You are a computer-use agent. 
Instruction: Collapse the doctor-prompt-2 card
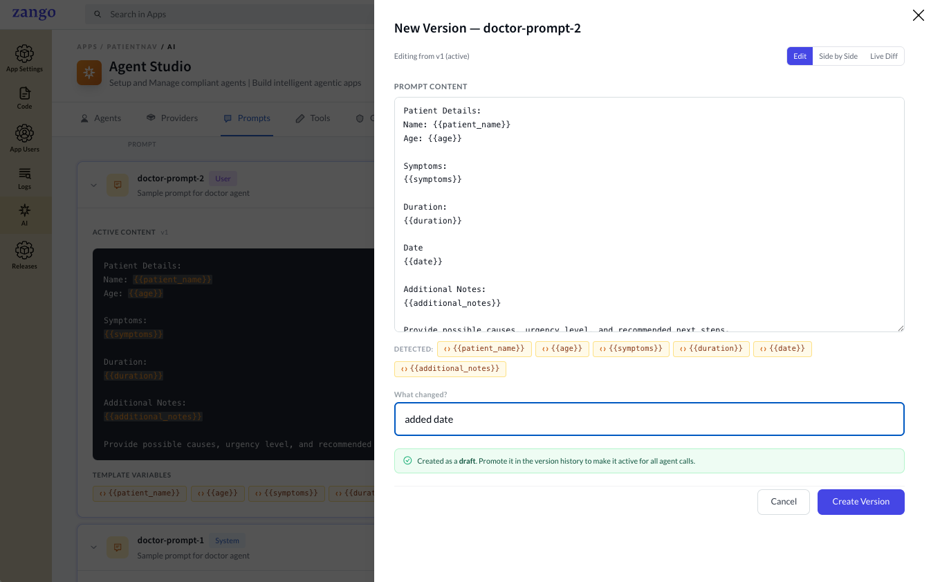(x=93, y=185)
